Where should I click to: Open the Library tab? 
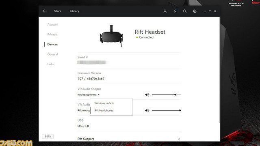tap(74, 11)
